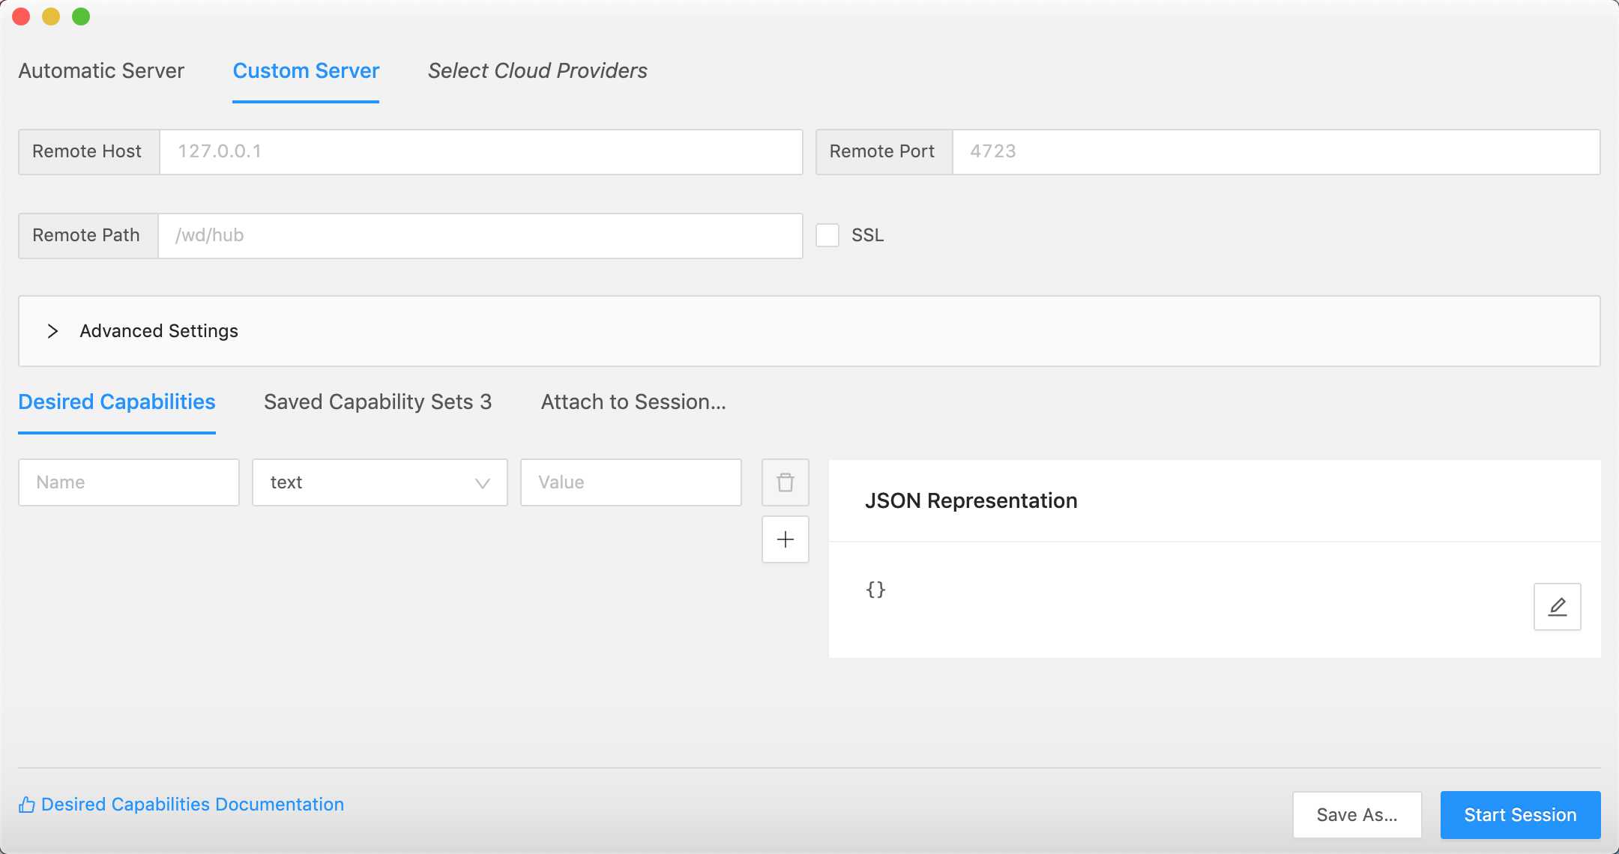The width and height of the screenshot is (1619, 854).
Task: Click the add new capability plus icon
Action: pos(784,539)
